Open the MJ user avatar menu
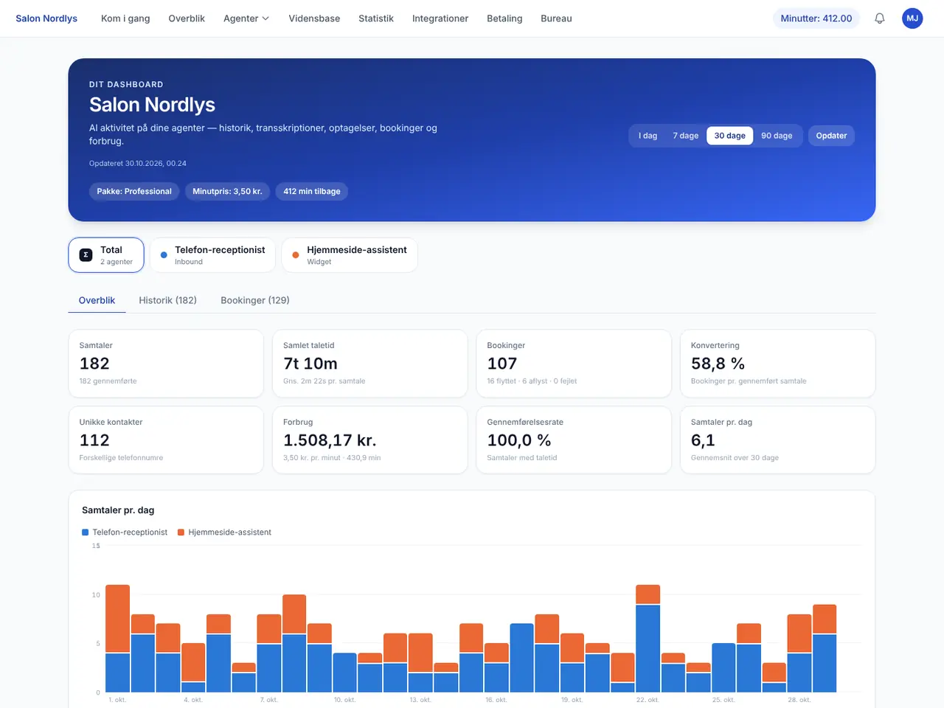944x708 pixels. click(x=912, y=18)
